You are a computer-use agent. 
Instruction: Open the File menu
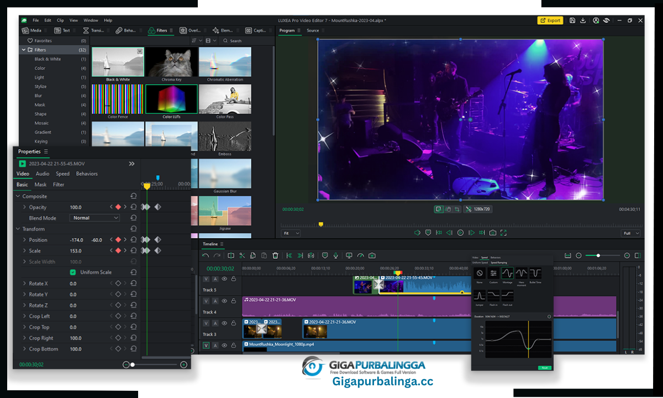(x=35, y=20)
